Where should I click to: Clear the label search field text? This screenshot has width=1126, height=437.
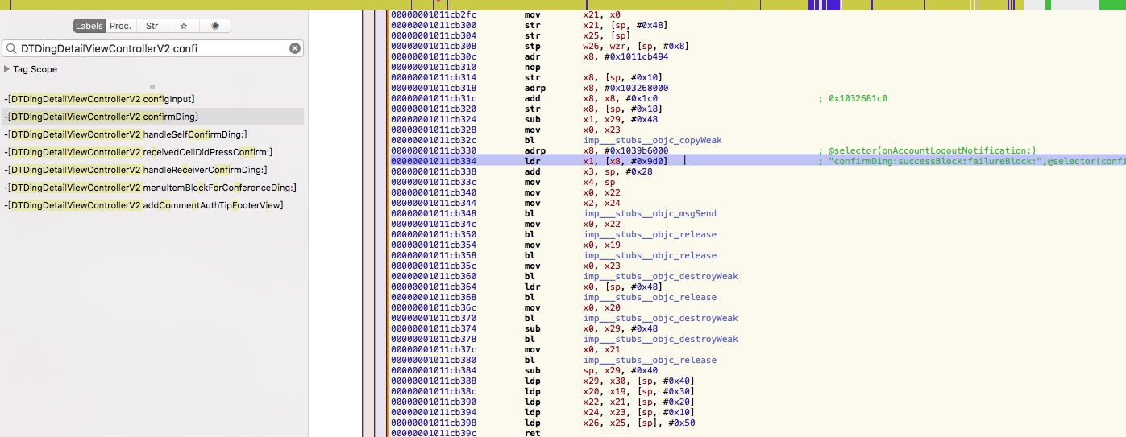click(x=295, y=48)
